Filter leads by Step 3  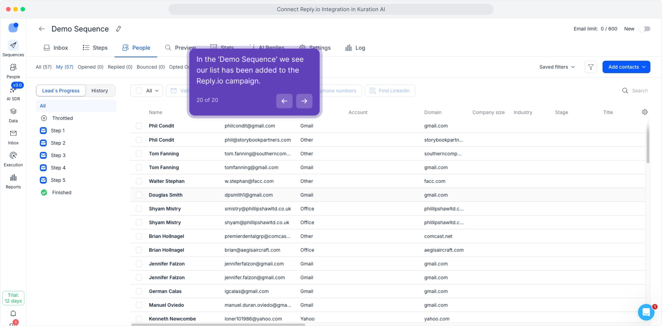pos(53,155)
